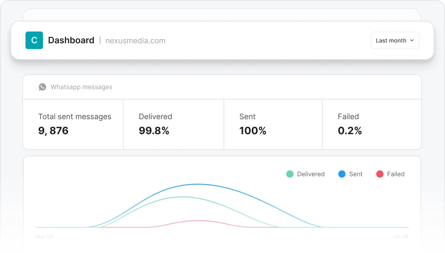445x257 pixels.
Task: Select the 9, 876 total value
Action: (x=53, y=131)
